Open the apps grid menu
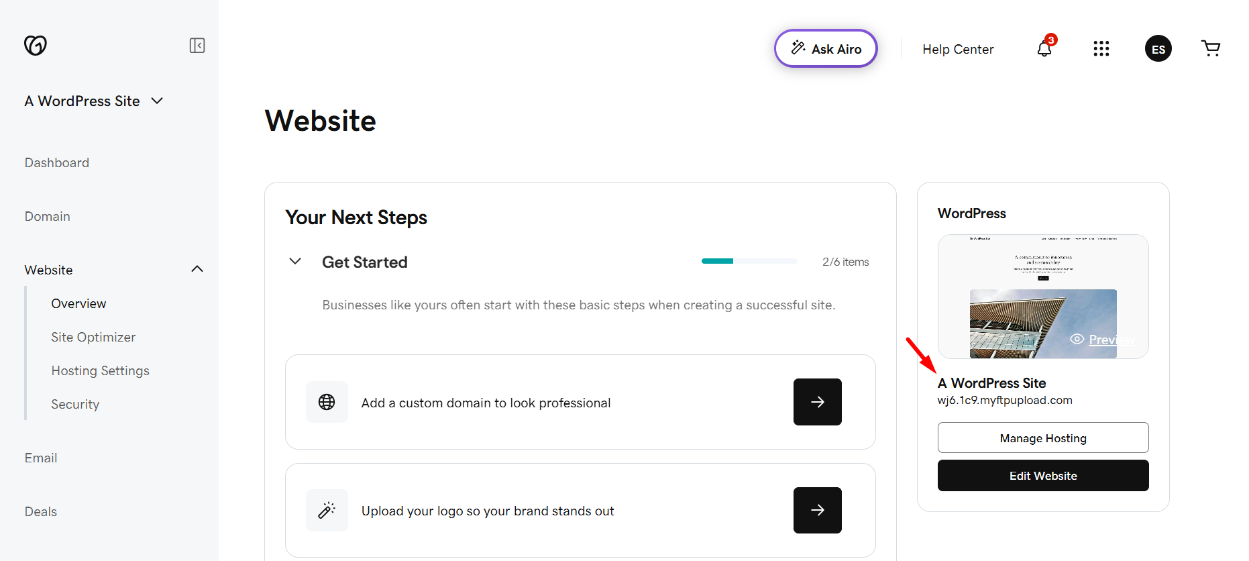Image resolution: width=1249 pixels, height=561 pixels. point(1101,48)
